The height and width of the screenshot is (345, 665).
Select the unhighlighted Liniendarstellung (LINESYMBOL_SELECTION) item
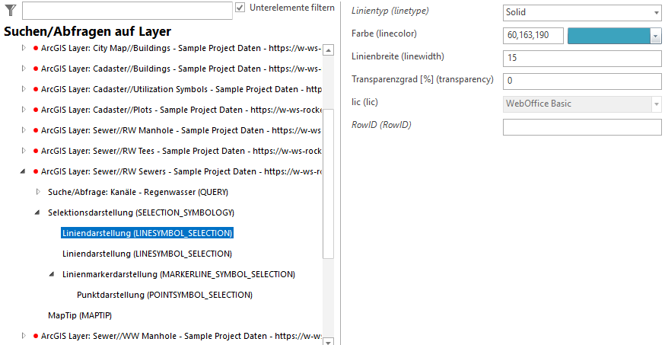point(147,254)
